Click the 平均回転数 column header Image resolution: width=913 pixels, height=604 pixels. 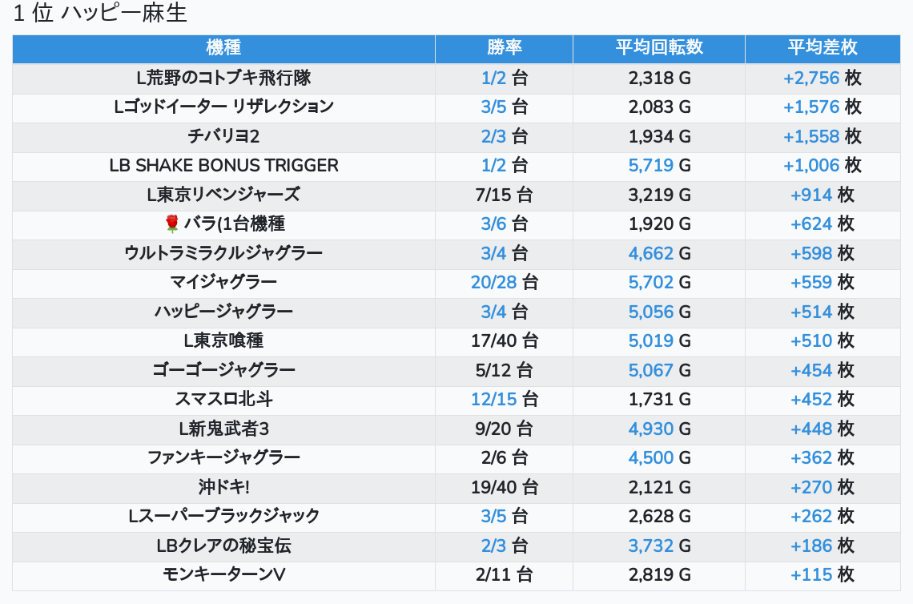pyautogui.click(x=658, y=47)
